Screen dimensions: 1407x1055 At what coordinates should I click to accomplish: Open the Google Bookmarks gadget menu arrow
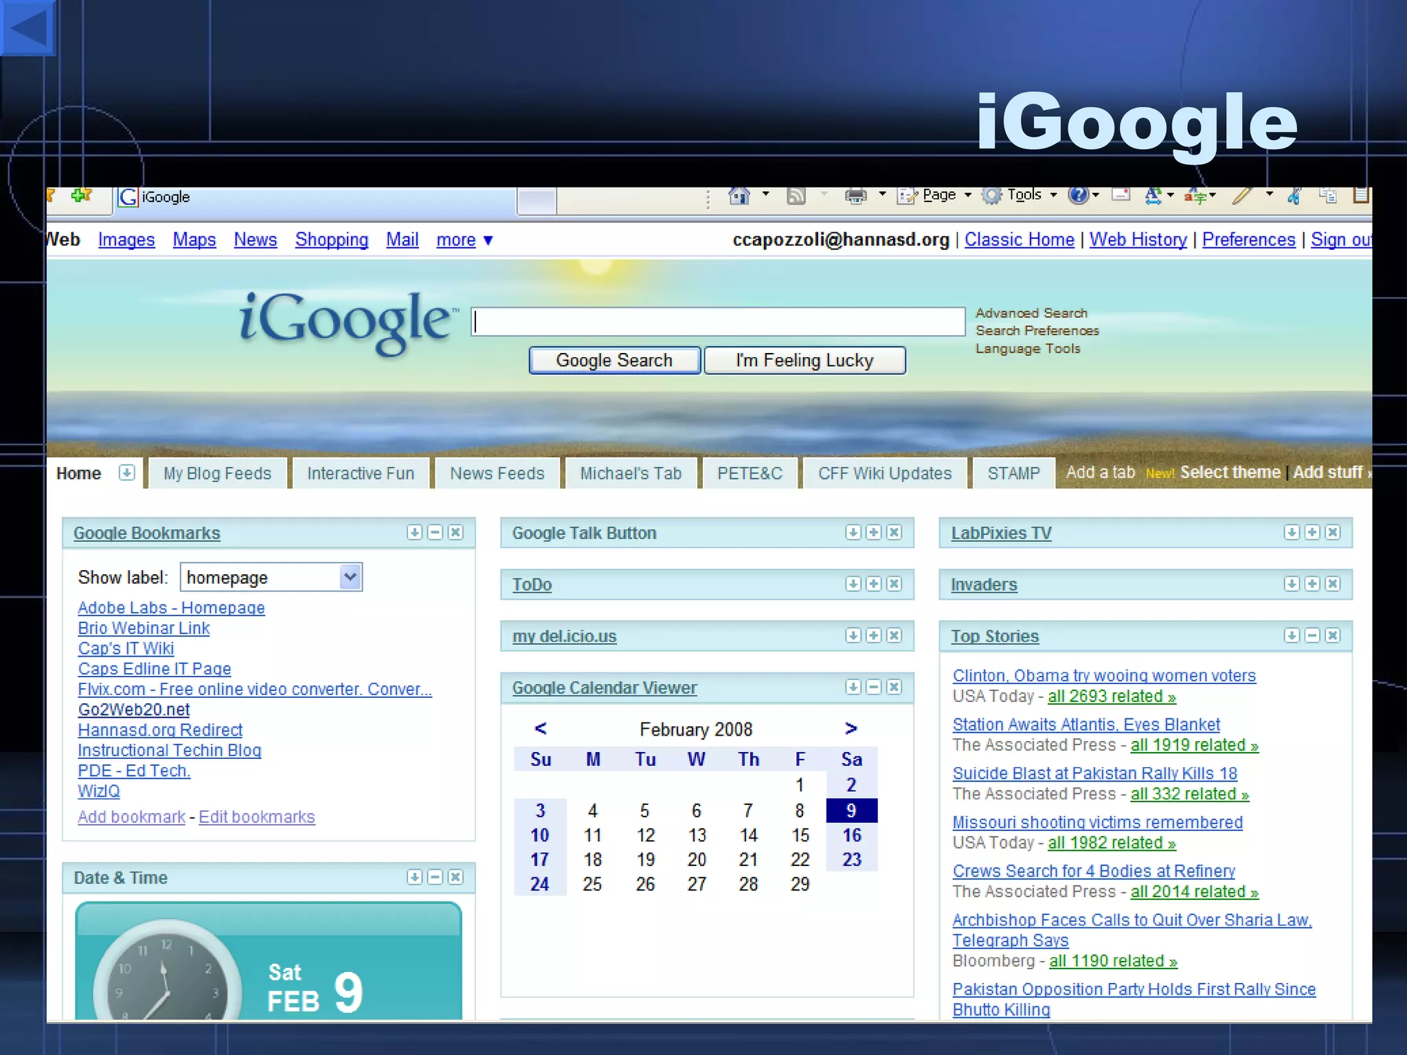point(414,532)
